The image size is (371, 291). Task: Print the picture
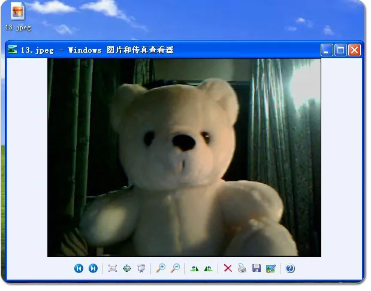pos(242,268)
